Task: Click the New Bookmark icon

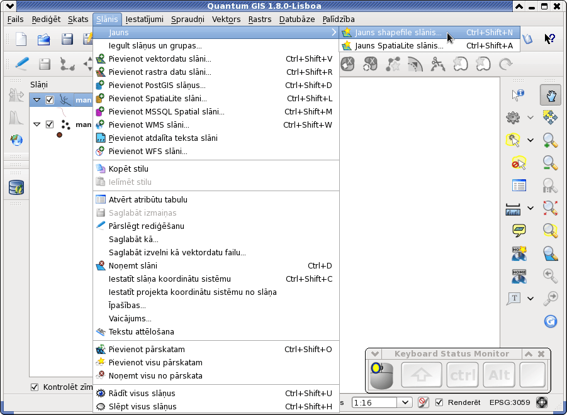Action: pos(519,253)
